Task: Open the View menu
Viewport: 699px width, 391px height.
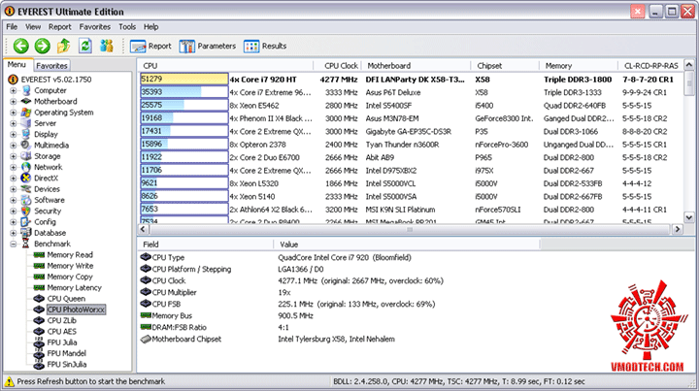Action: (33, 27)
